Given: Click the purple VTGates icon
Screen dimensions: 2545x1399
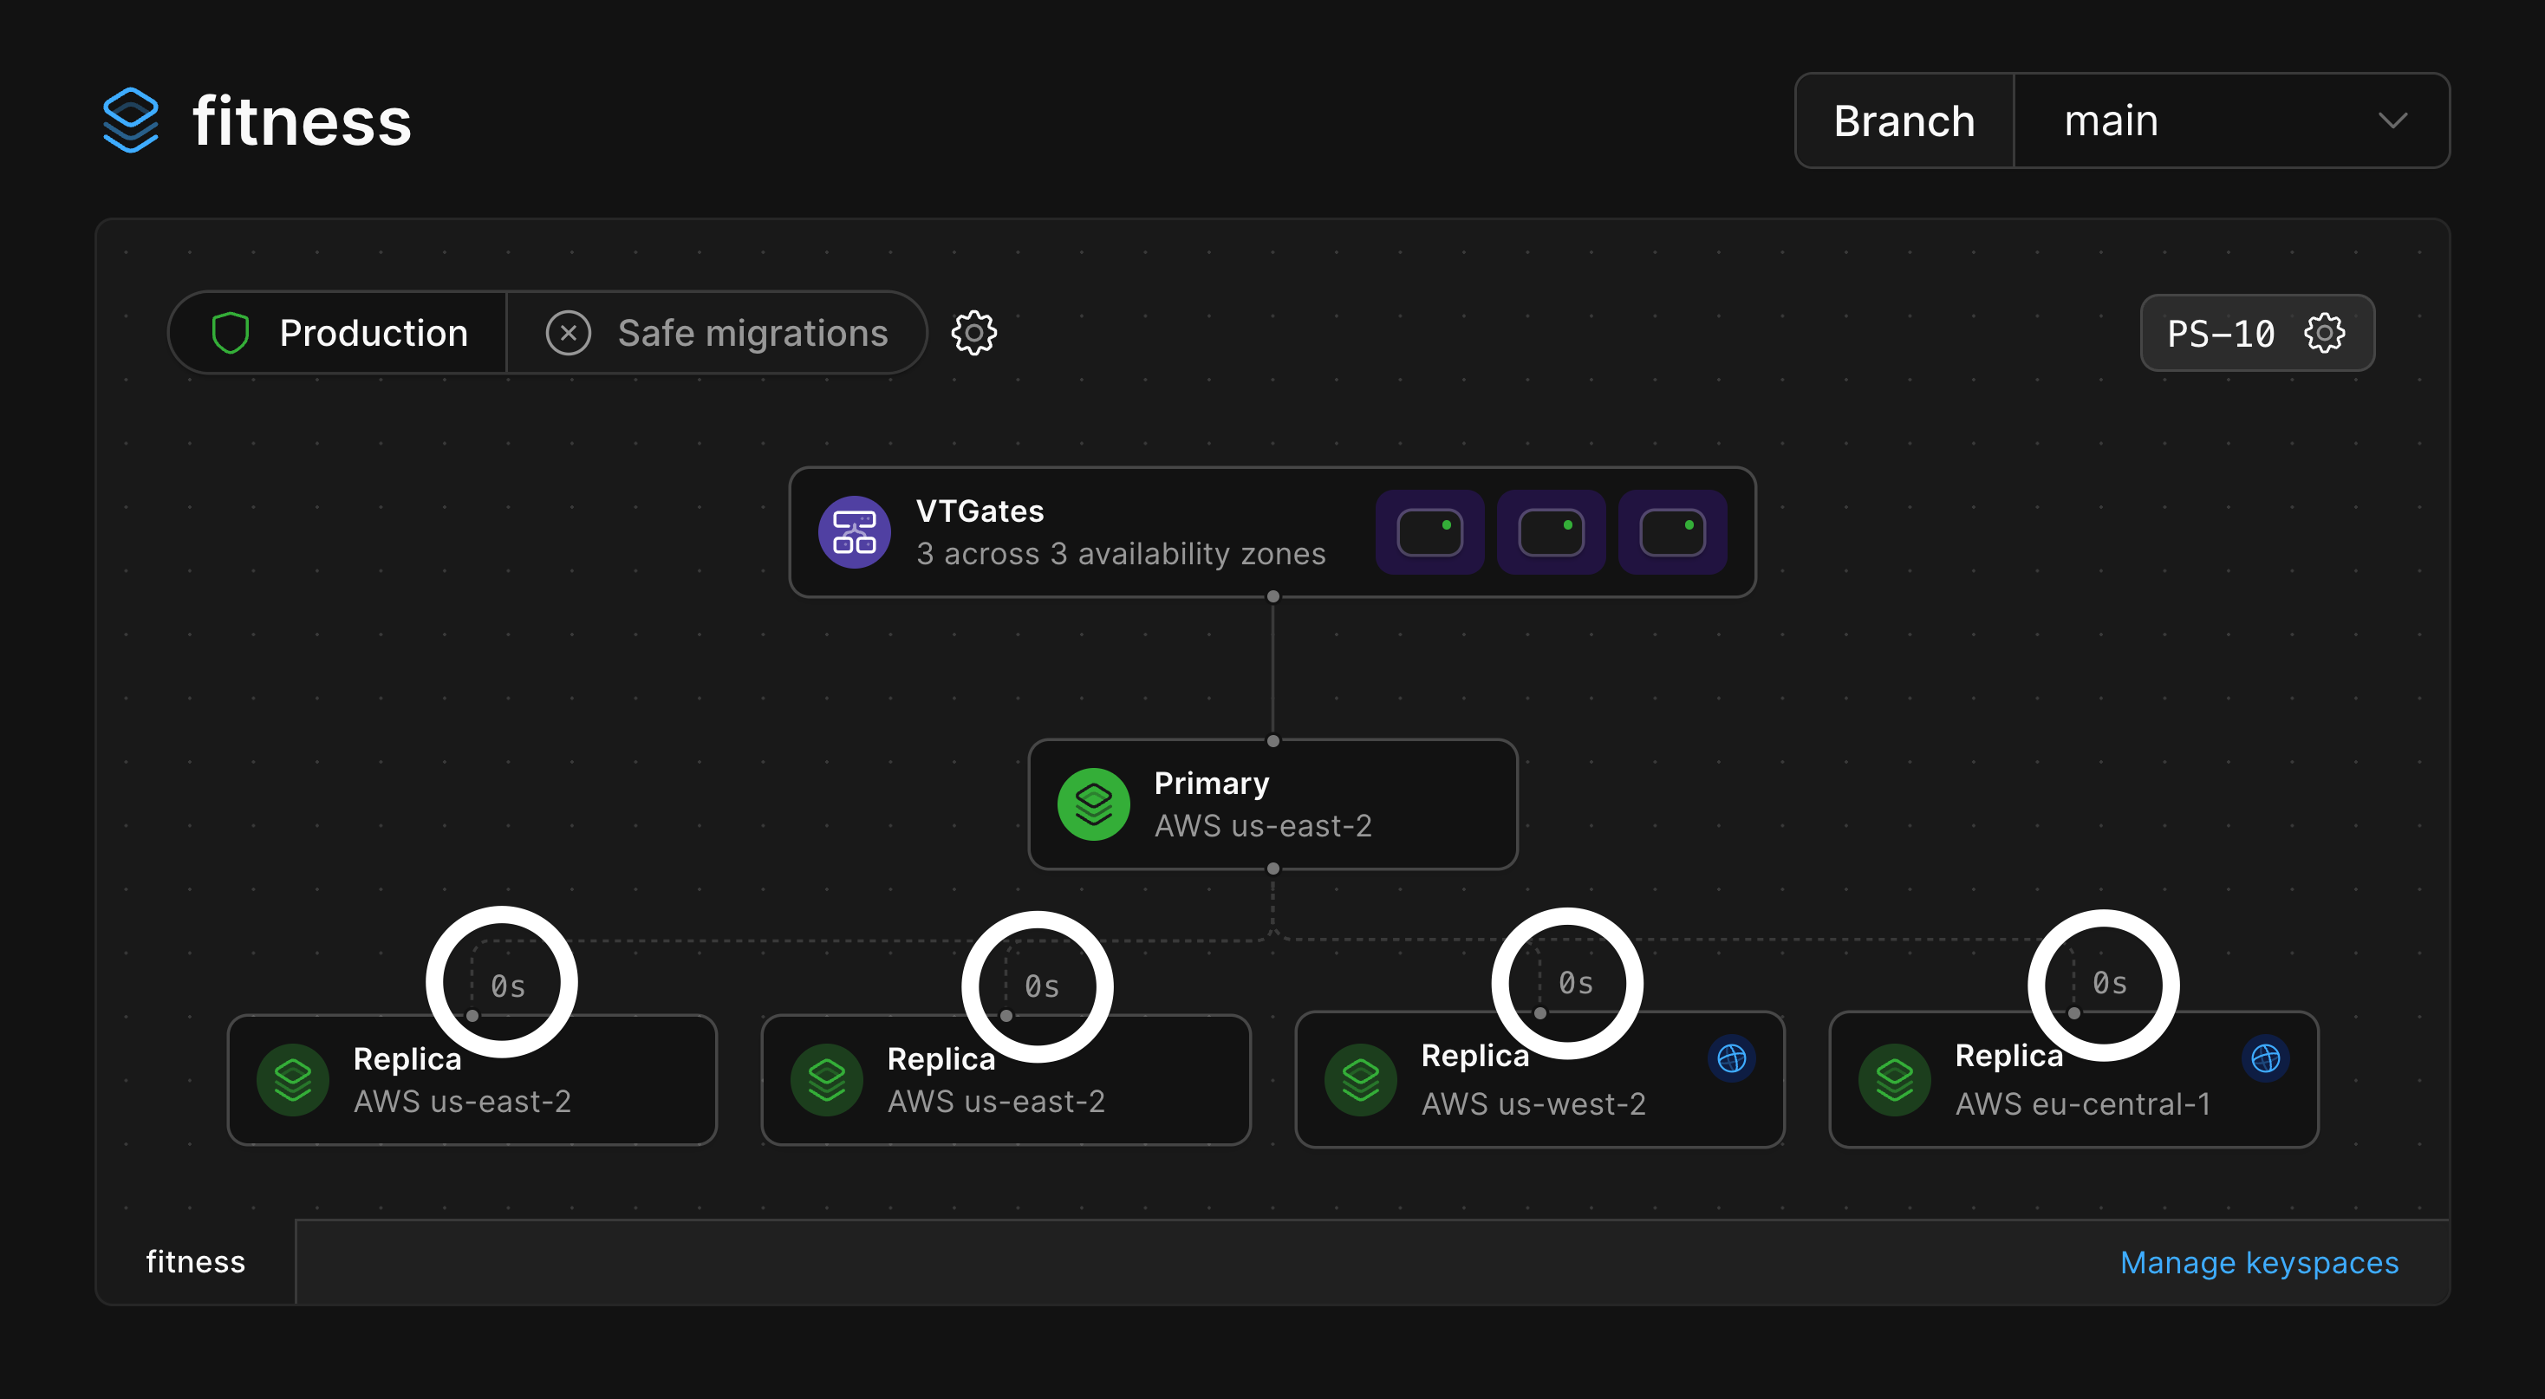Looking at the screenshot, I should tap(854, 531).
